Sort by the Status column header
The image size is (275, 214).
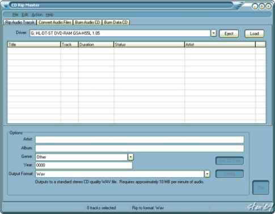pos(149,45)
